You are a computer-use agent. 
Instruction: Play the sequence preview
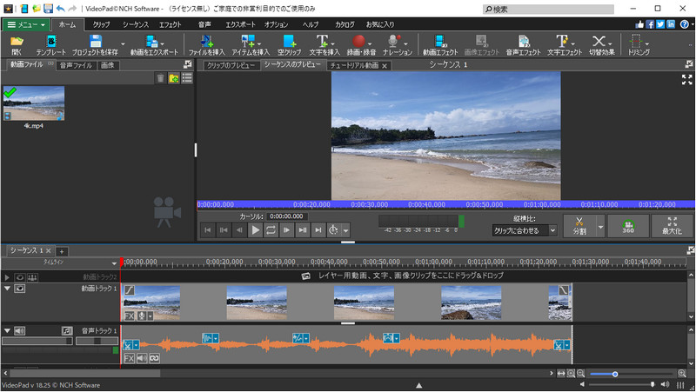[x=255, y=229]
